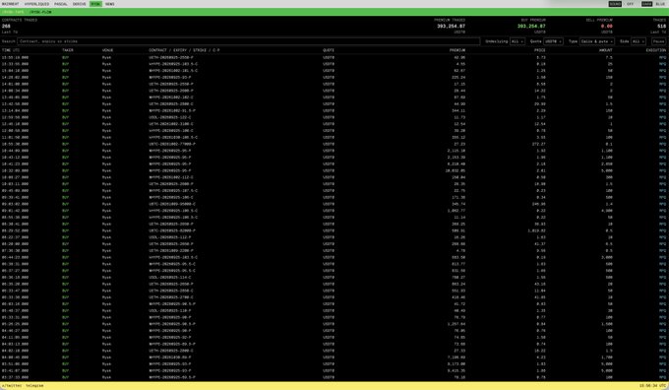
Task: Select the USOL-20260925-122-C contract row
Action: (334, 117)
